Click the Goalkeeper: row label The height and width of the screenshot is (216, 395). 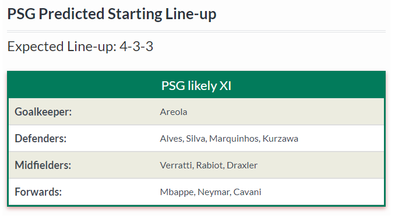click(x=43, y=111)
